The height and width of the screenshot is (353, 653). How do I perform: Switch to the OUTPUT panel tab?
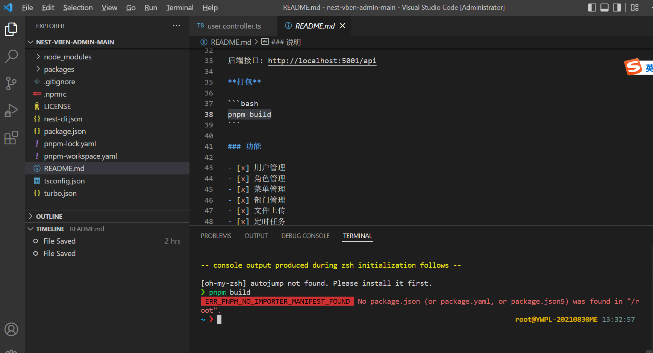coord(256,236)
